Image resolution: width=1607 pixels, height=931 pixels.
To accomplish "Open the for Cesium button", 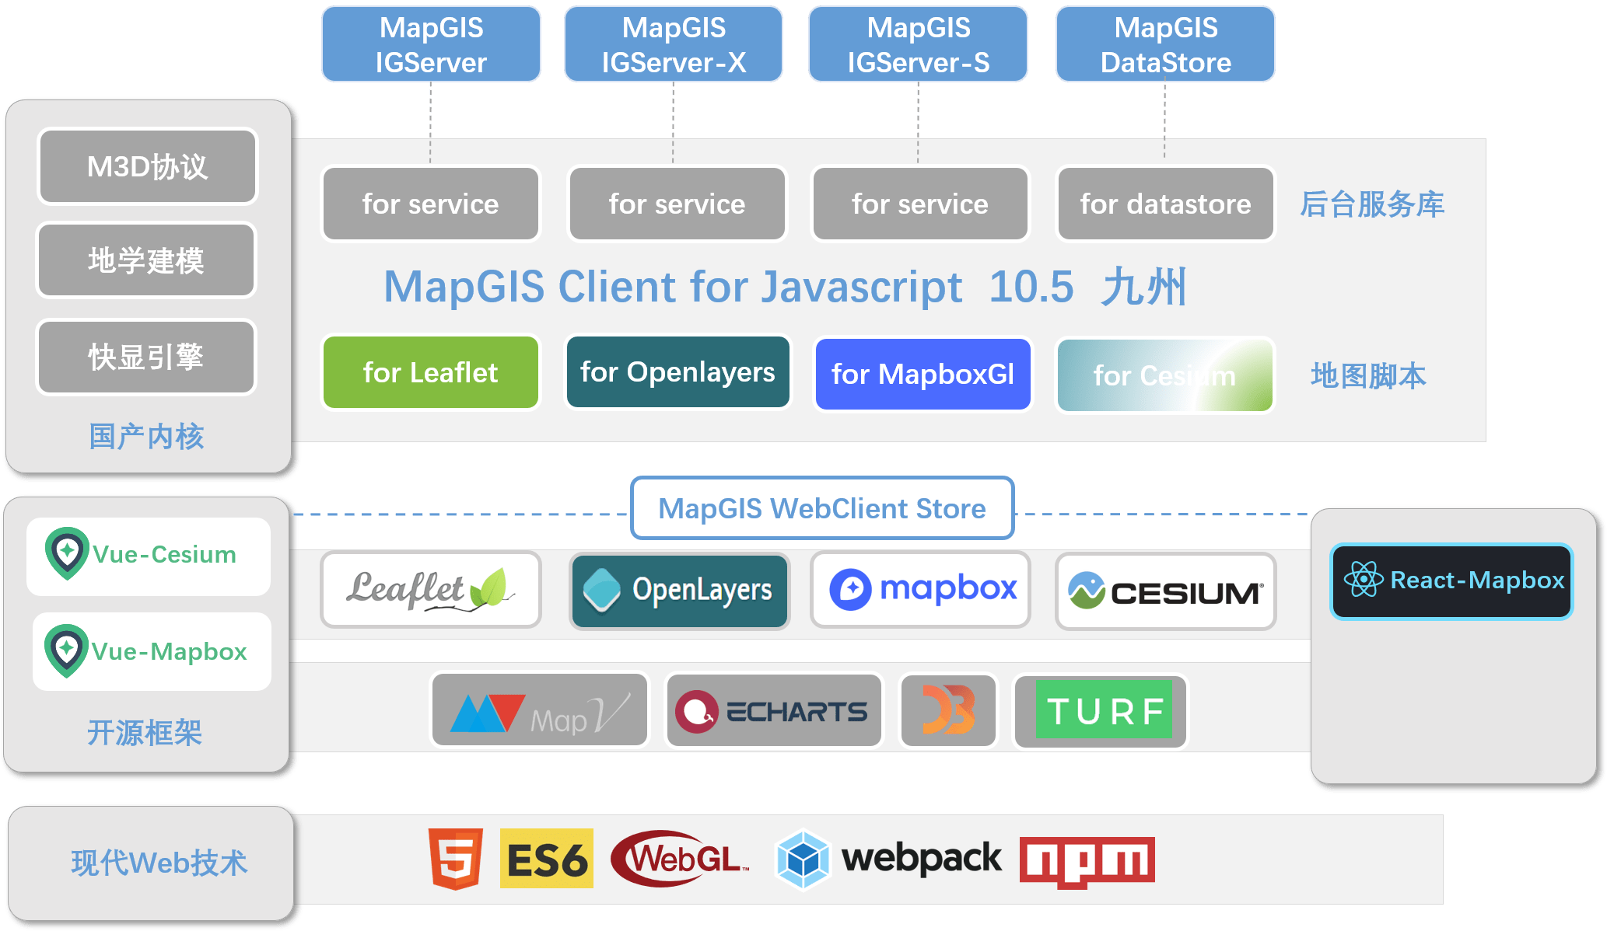I will pos(1164,375).
